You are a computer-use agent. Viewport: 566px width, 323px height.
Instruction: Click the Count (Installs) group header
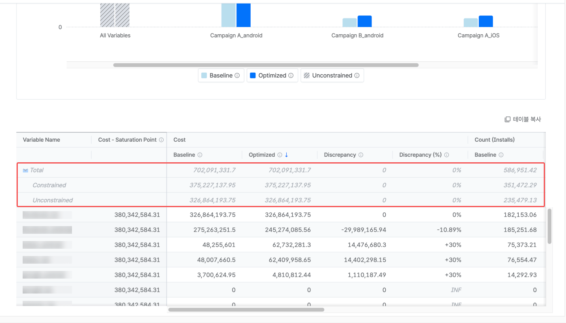[x=494, y=140]
